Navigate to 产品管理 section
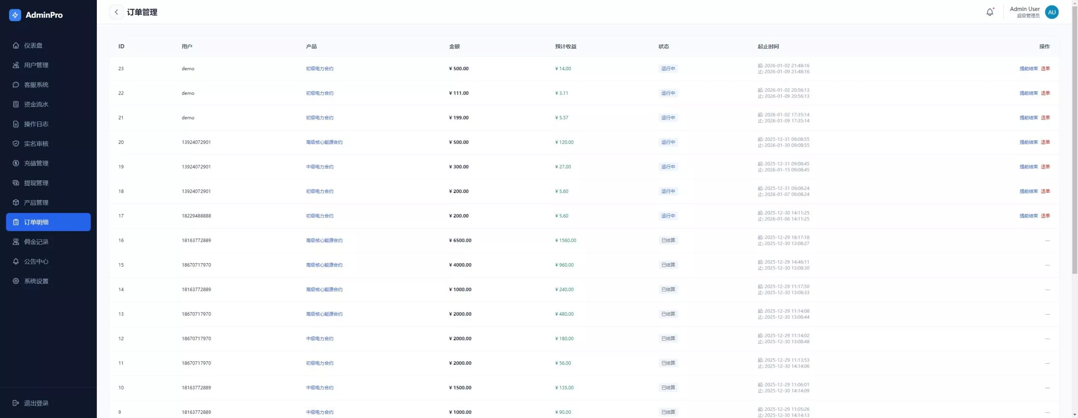The height and width of the screenshot is (418, 1078). pos(36,203)
